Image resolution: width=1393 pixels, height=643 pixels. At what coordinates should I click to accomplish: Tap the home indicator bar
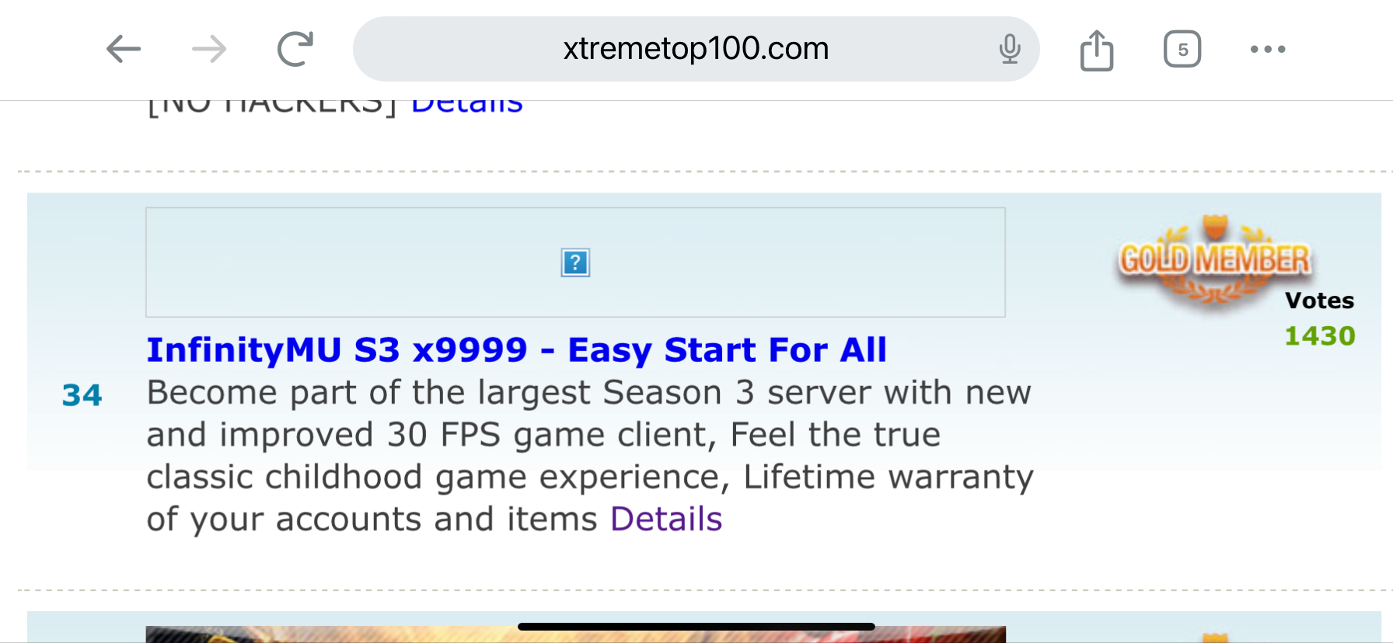(x=696, y=626)
